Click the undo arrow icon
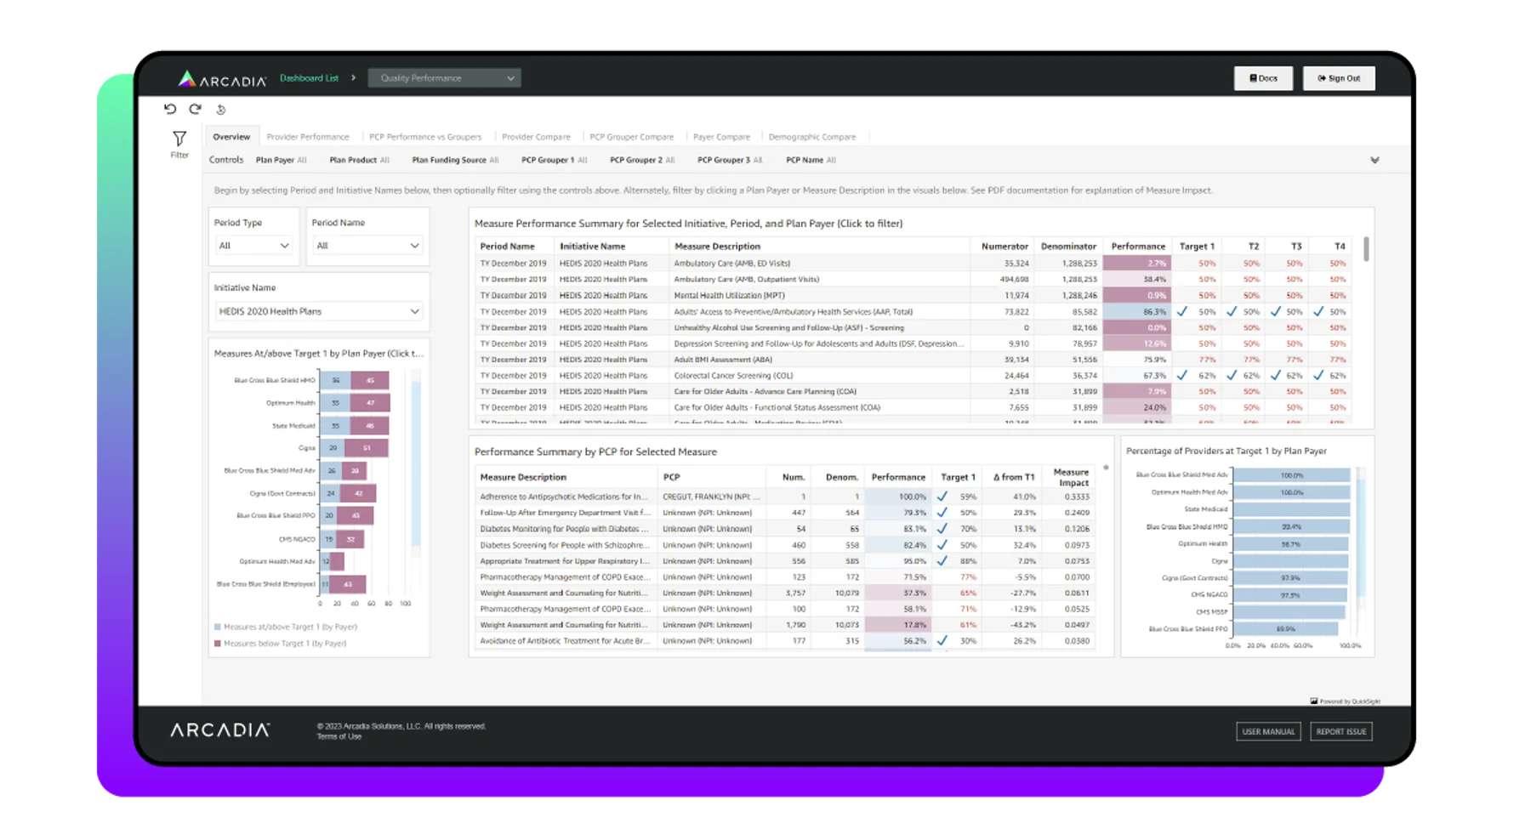 [170, 109]
